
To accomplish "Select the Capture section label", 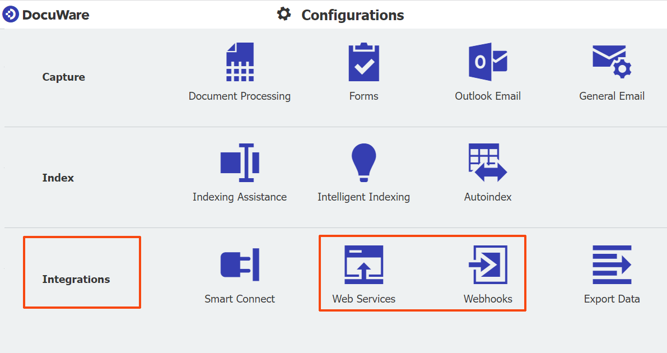I will pyautogui.click(x=64, y=77).
